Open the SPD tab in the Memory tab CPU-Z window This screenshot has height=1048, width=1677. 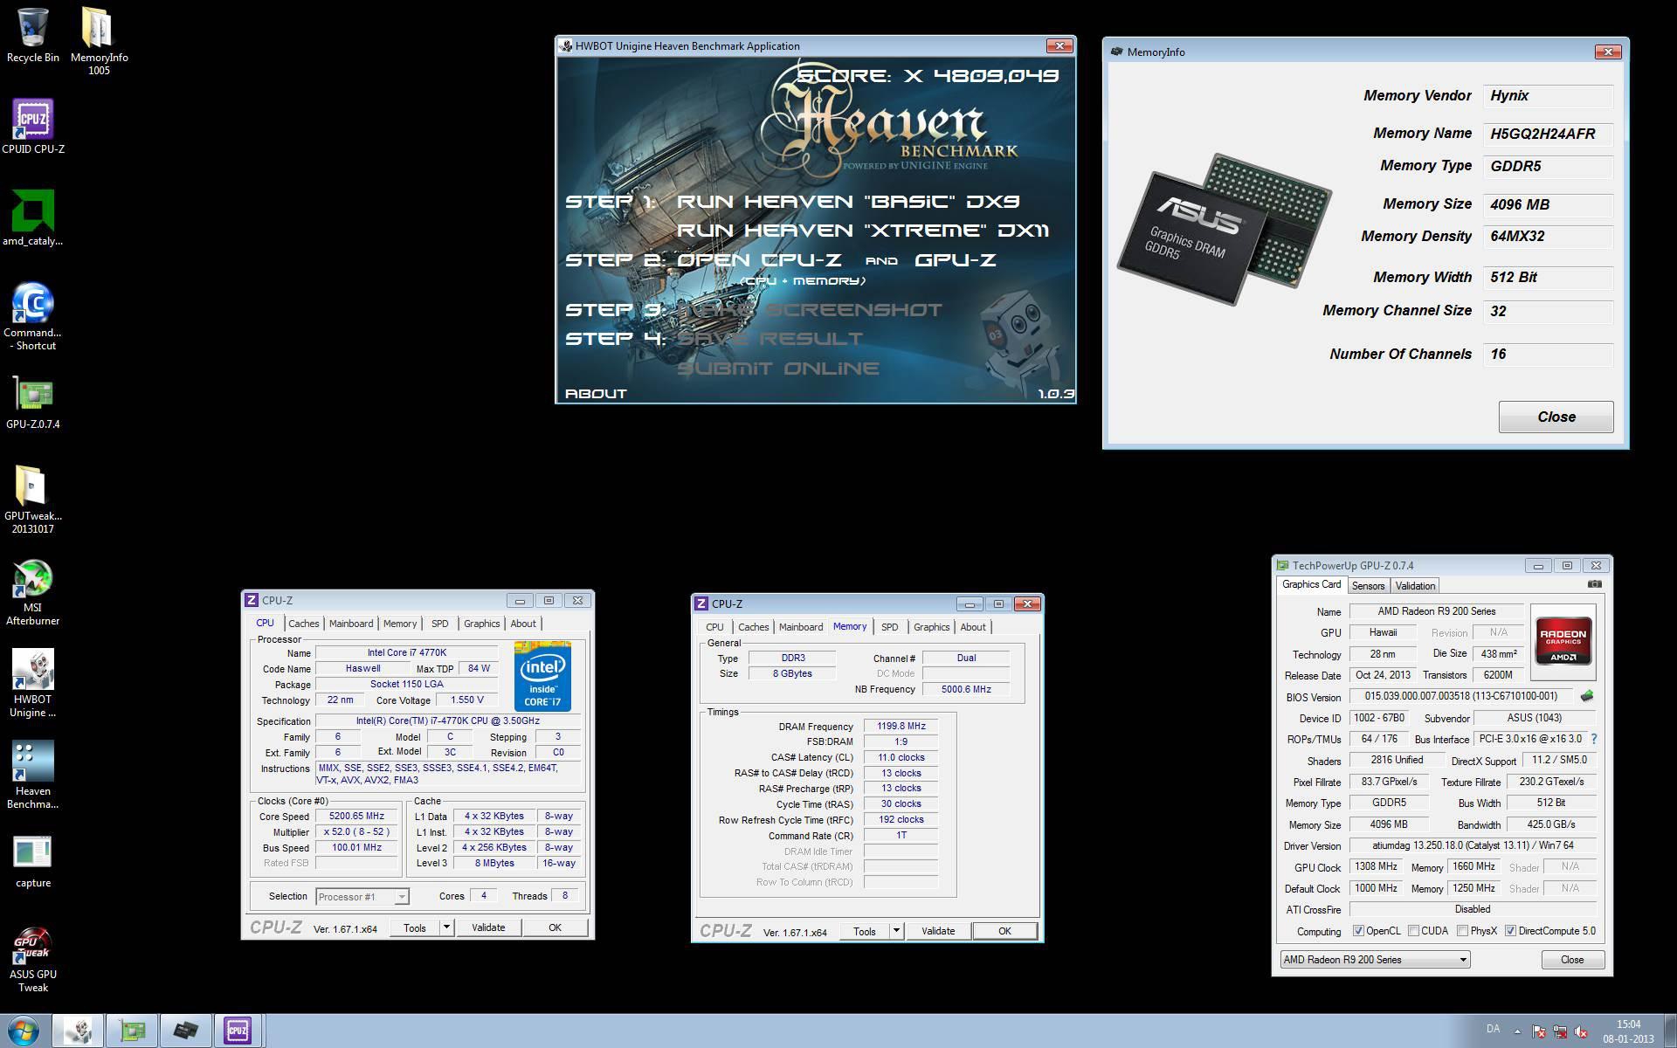(889, 627)
